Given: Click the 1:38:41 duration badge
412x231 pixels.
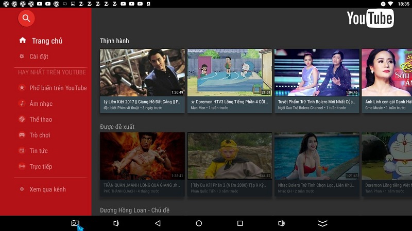Looking at the screenshot, I should pos(177,176).
